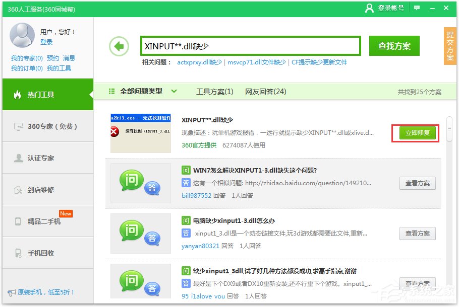Click the green back arrow button
The image size is (459, 307).
click(x=119, y=45)
